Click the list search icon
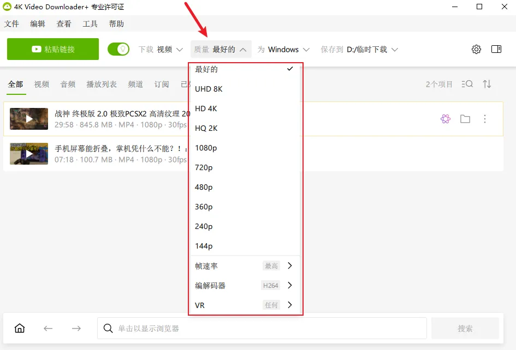Viewport: 516px width, 350px height. point(467,84)
